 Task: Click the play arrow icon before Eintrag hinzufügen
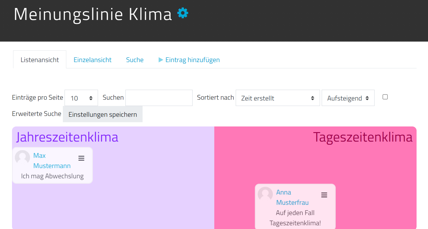coord(161,60)
